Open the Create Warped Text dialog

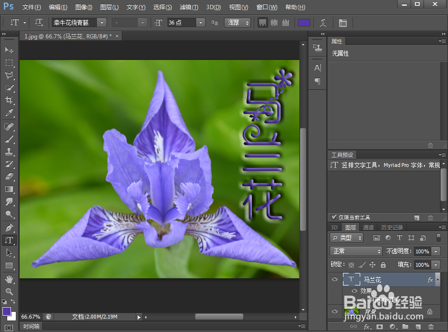[x=323, y=23]
